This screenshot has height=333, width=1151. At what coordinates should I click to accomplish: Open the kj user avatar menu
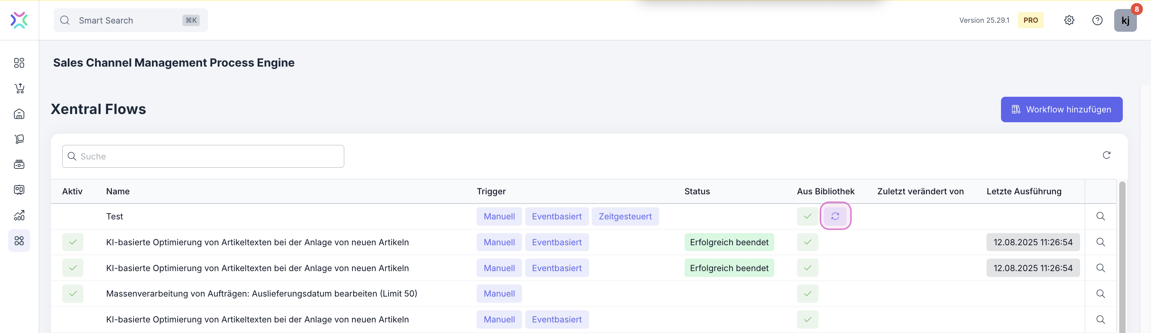(1125, 20)
